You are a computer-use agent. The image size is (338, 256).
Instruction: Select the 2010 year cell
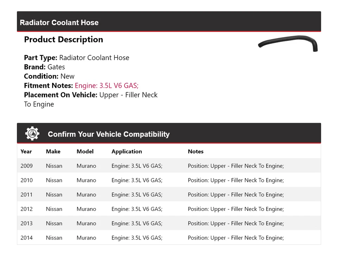pyautogui.click(x=26, y=180)
